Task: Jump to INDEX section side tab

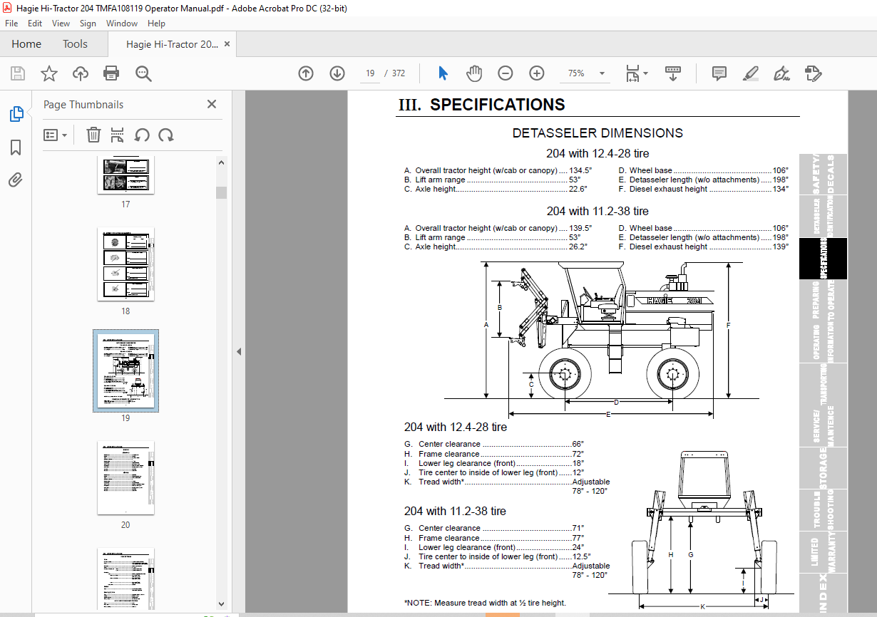Action: click(x=824, y=593)
